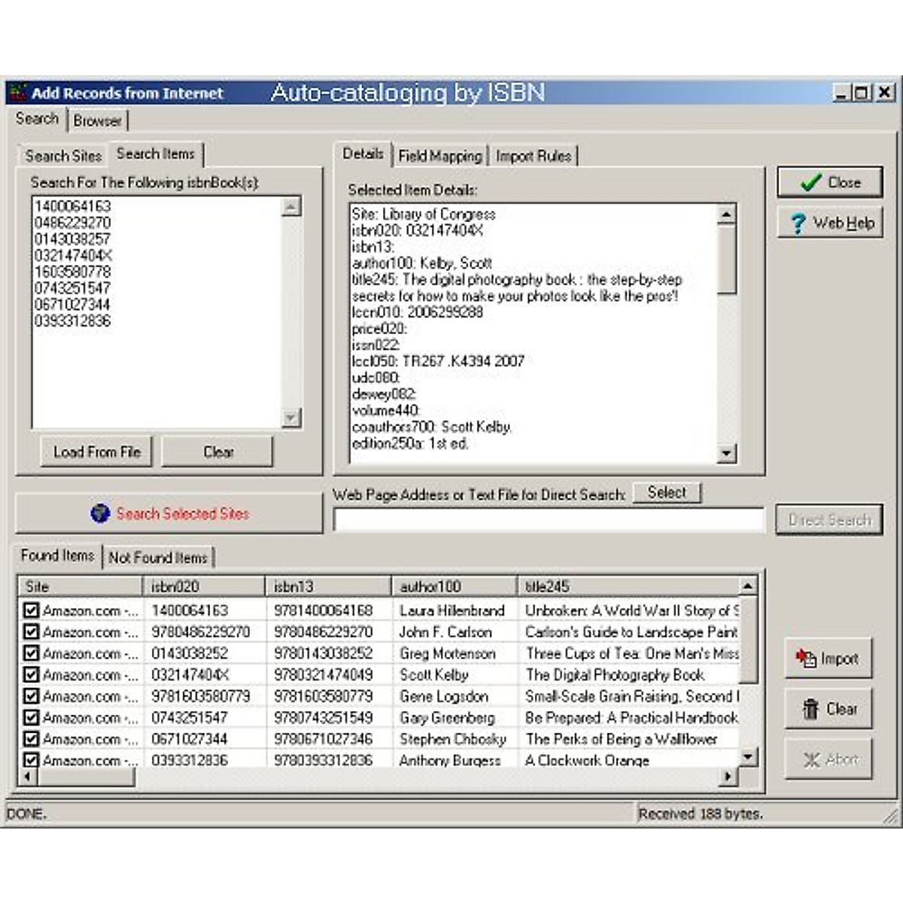Click the web page address input field
The height and width of the screenshot is (903, 903).
(548, 520)
